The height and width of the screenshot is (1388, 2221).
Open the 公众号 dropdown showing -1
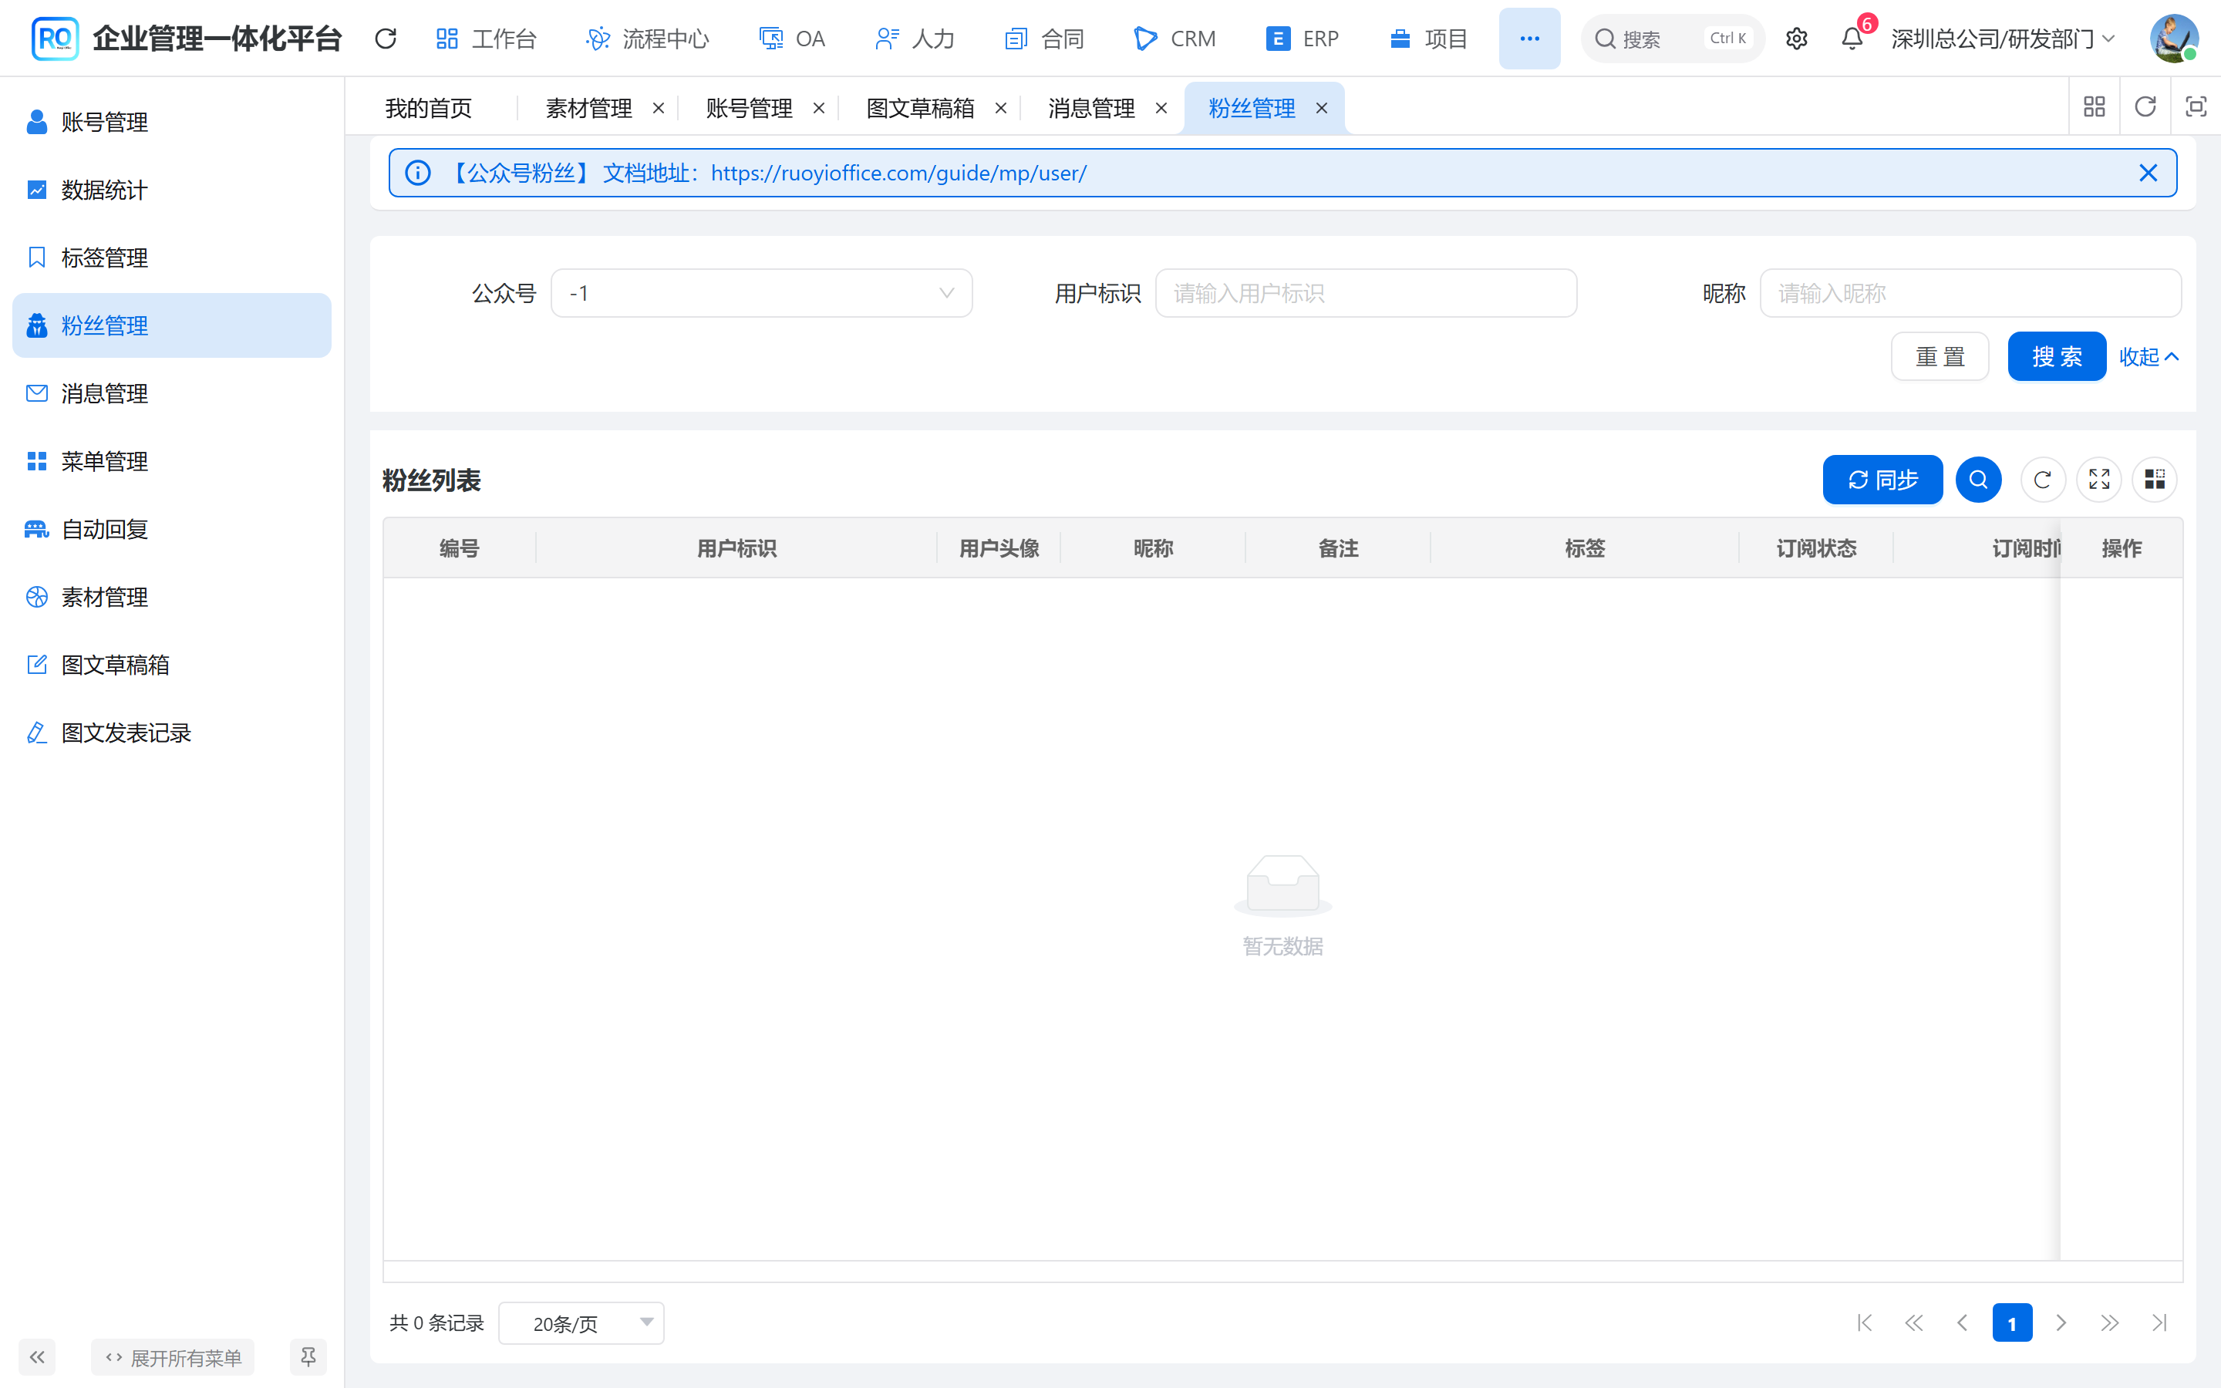pos(761,293)
